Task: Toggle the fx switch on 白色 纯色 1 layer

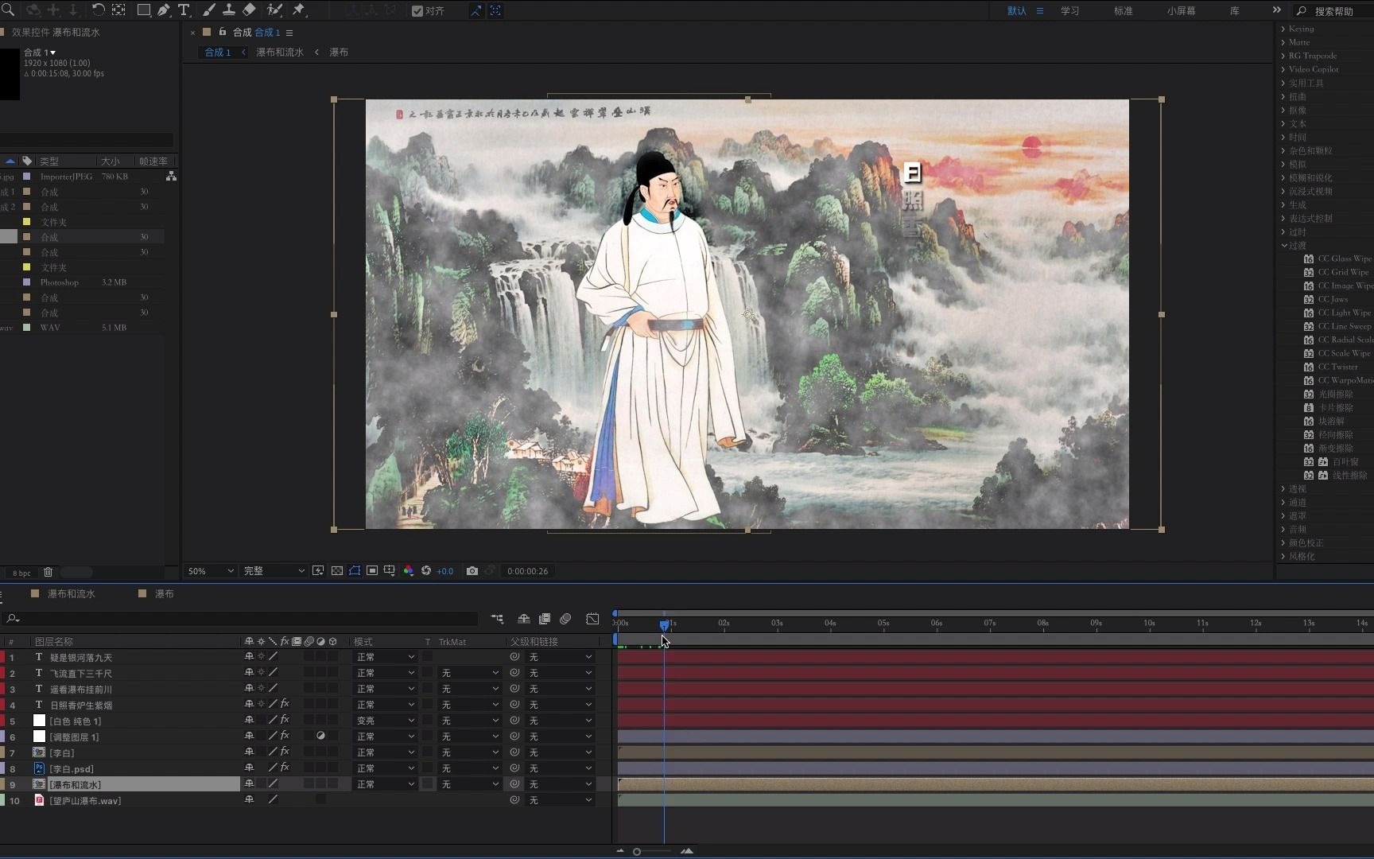Action: [x=285, y=720]
